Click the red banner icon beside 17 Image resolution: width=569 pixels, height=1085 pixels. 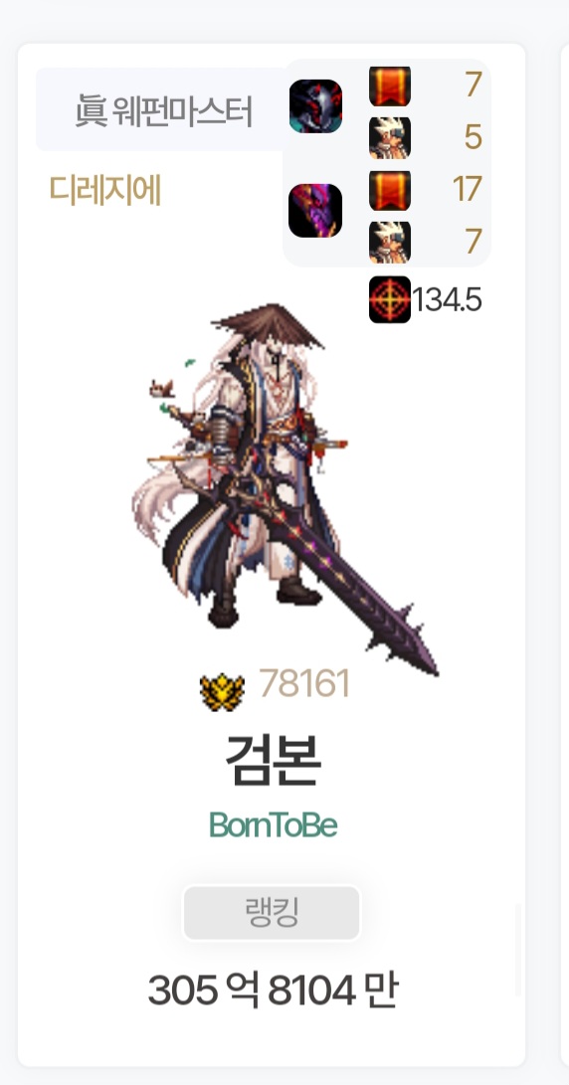(390, 190)
